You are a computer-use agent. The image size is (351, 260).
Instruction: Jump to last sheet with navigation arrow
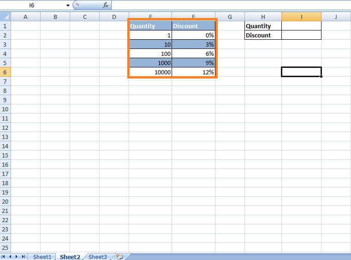24,257
